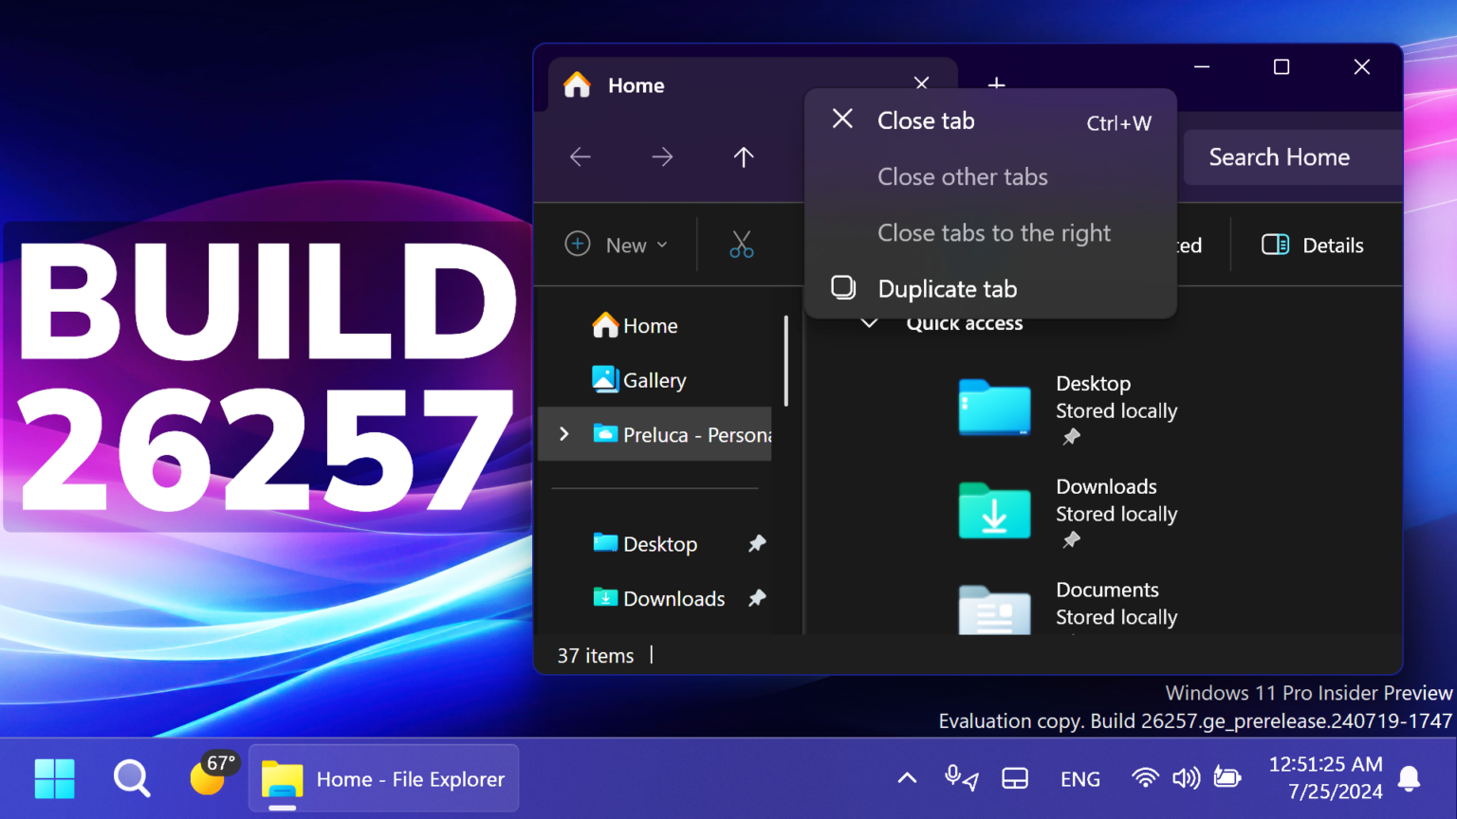Open Wi-Fi settings from the system tray
1457x819 pixels.
click(1145, 778)
